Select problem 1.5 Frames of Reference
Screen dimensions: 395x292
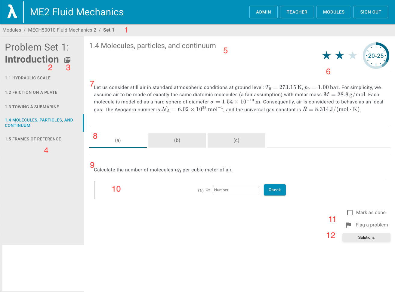[33, 139]
